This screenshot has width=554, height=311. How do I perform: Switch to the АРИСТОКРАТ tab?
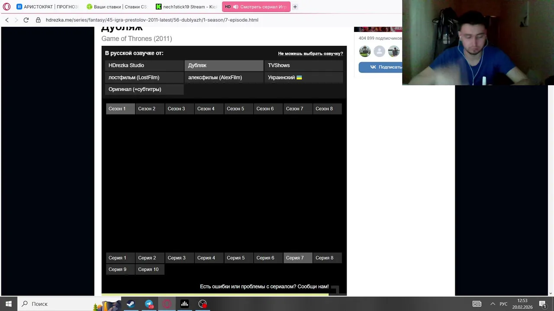pos(47,7)
